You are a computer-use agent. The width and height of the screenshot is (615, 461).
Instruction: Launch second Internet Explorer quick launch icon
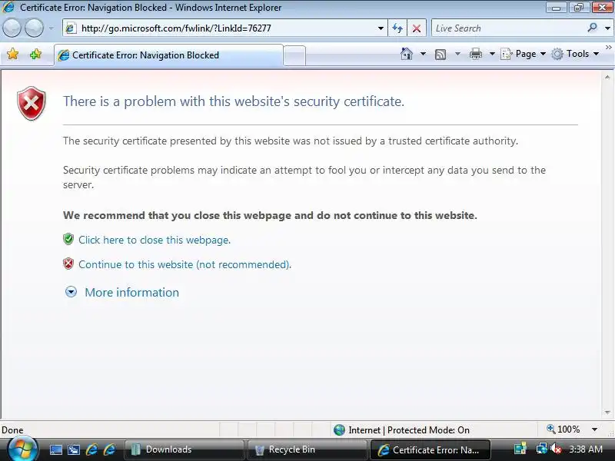pyautogui.click(x=109, y=449)
